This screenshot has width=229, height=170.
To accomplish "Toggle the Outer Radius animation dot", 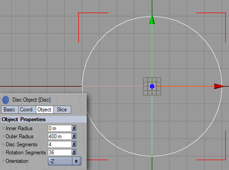I will pos(3,136).
